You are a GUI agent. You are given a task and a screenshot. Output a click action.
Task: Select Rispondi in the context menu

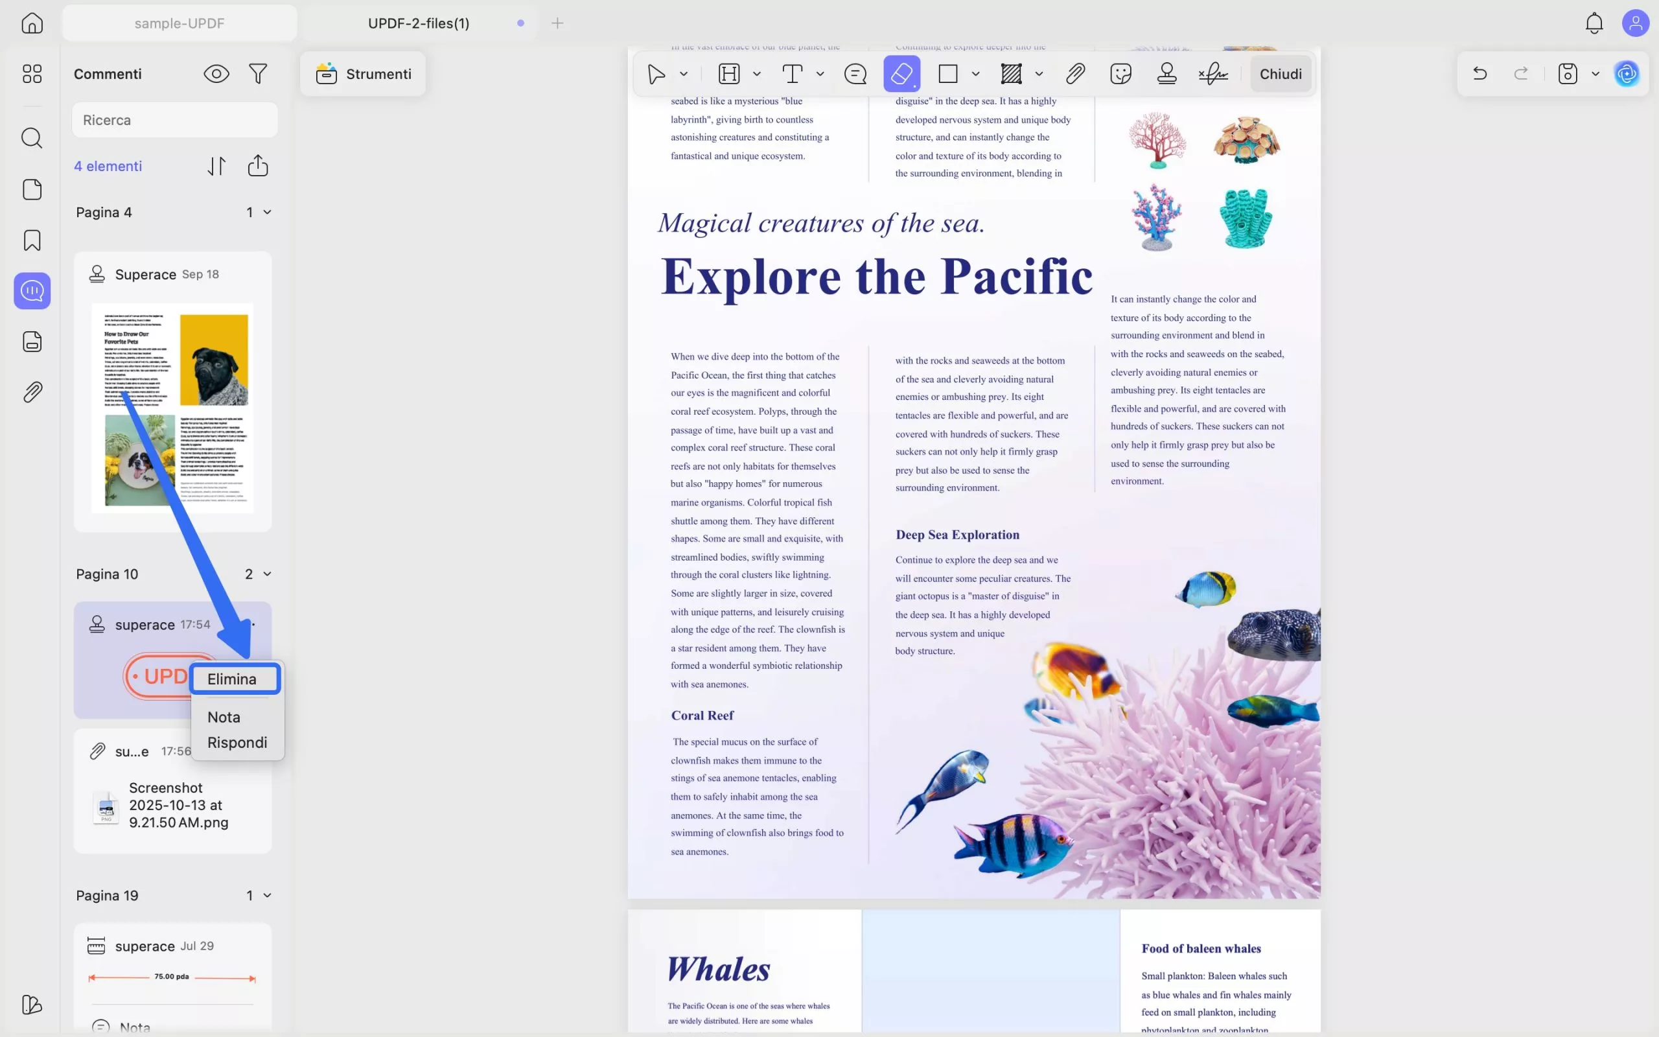[237, 743]
